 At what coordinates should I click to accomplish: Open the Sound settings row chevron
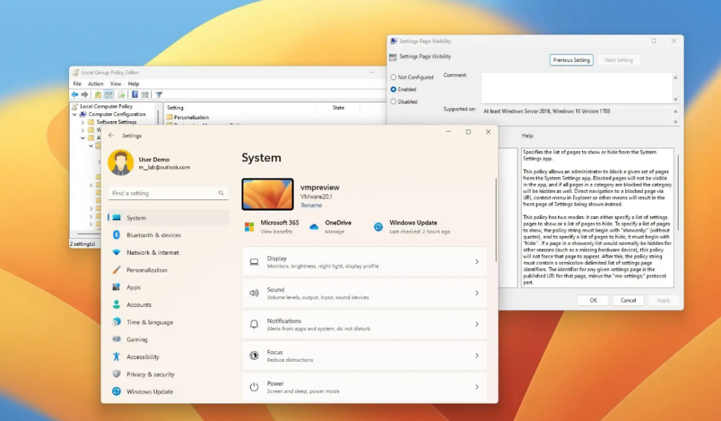pyautogui.click(x=477, y=293)
